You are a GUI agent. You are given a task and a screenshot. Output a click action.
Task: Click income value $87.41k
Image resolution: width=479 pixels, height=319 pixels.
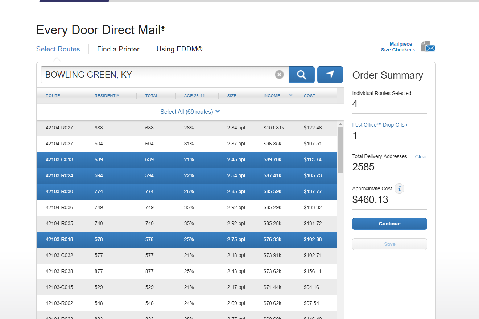[272, 175]
